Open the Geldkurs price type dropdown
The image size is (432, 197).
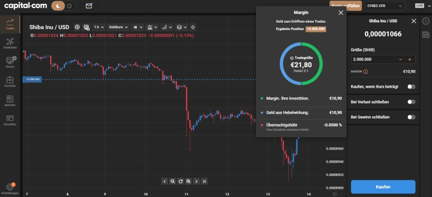[118, 27]
